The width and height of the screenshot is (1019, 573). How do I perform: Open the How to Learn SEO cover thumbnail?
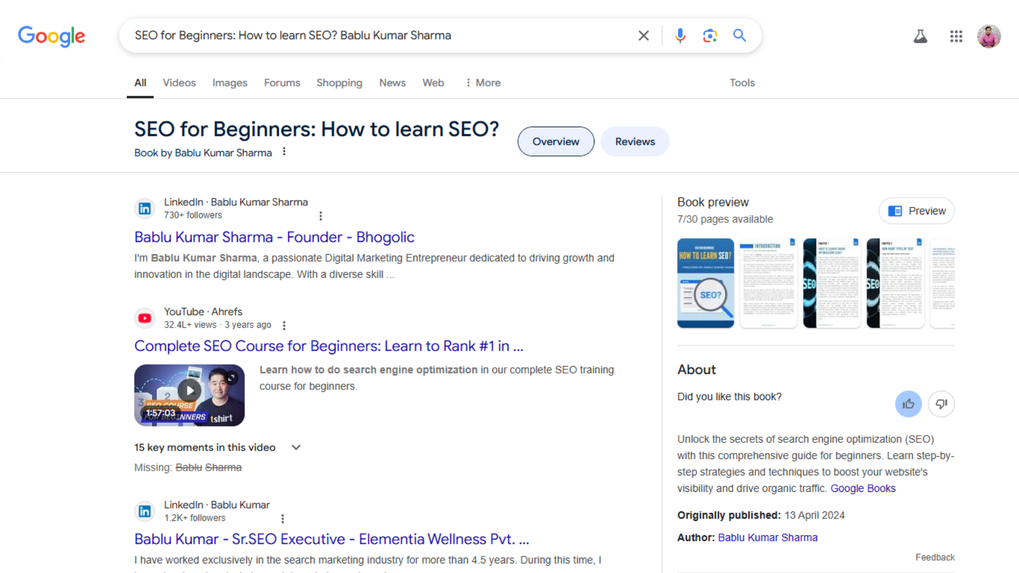tap(705, 283)
